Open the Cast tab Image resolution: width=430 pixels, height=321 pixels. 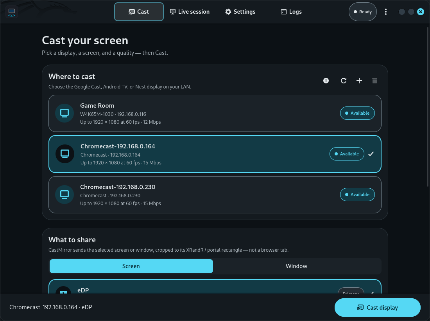139,12
